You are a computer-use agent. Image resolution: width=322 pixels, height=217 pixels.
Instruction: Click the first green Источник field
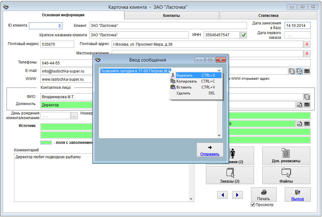pos(67,127)
